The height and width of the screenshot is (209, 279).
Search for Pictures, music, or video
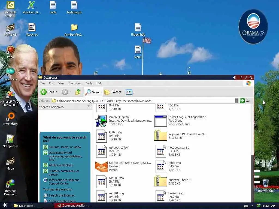pyautogui.click(x=62, y=147)
